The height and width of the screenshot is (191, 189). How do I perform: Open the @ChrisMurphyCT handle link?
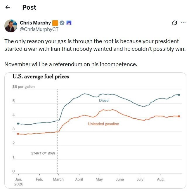click(x=39, y=29)
